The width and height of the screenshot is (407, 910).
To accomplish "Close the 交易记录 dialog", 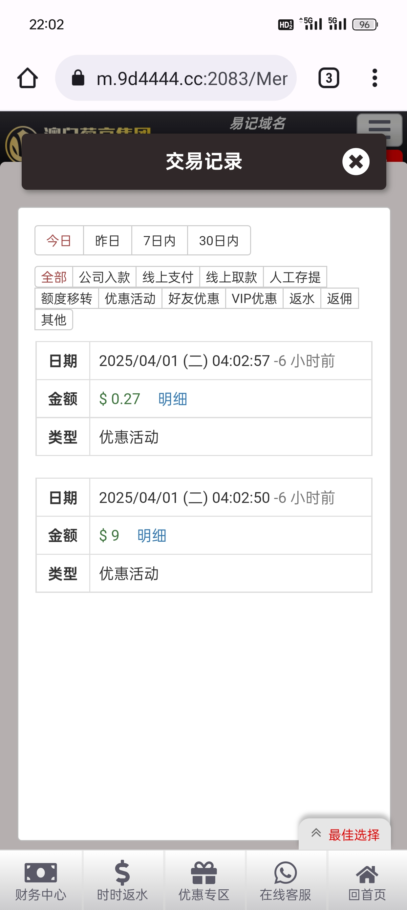I will [x=356, y=162].
